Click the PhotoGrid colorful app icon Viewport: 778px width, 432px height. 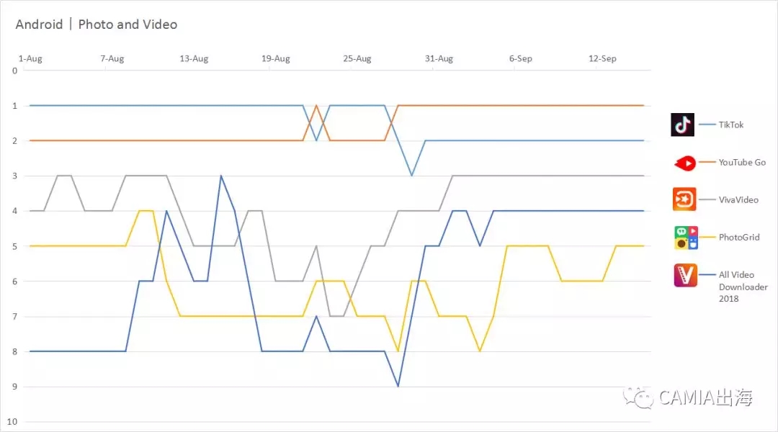tap(686, 238)
